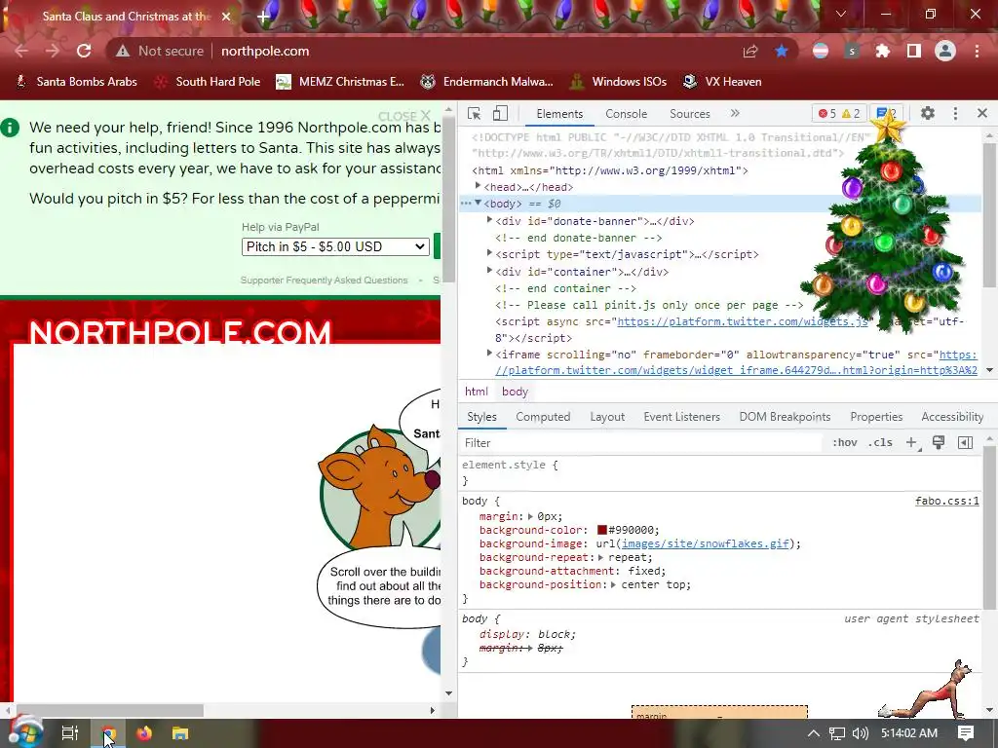Open the Properties tab
The image size is (998, 748).
click(876, 417)
